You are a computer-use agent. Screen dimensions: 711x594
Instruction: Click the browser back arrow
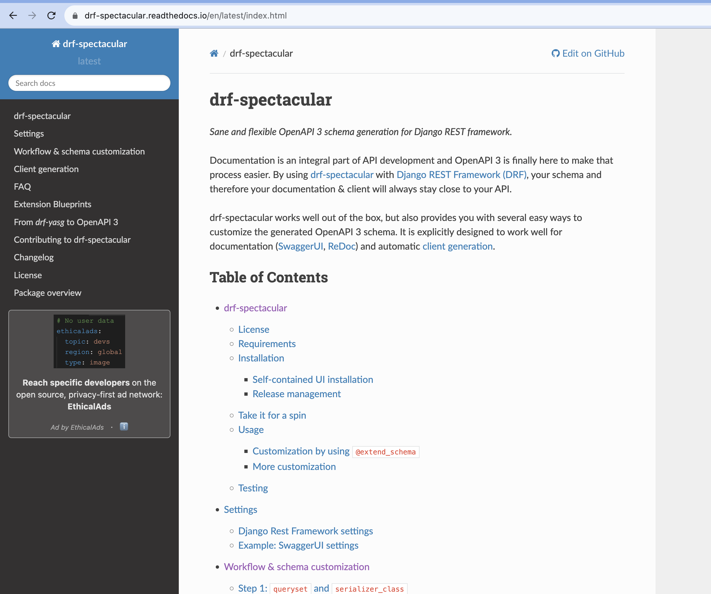pos(13,16)
